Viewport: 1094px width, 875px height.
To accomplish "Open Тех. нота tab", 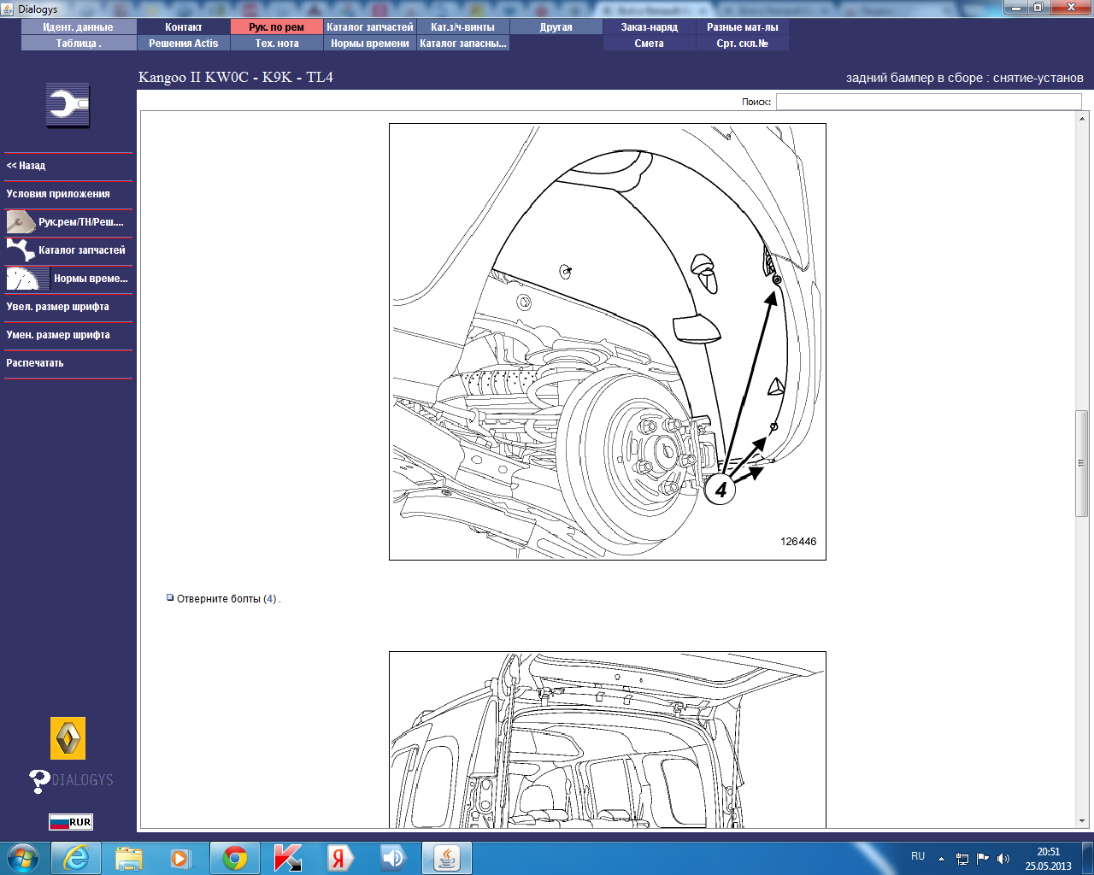I will (277, 44).
